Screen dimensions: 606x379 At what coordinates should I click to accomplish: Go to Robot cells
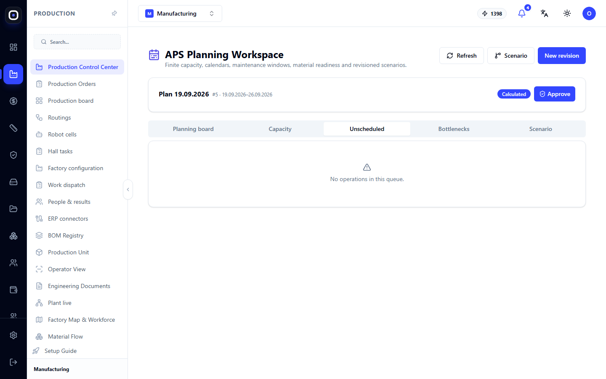tap(77, 134)
